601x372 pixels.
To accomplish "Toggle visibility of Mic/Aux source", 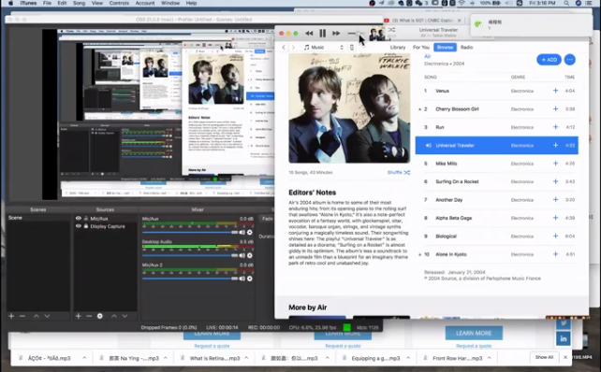I will 79,219.
